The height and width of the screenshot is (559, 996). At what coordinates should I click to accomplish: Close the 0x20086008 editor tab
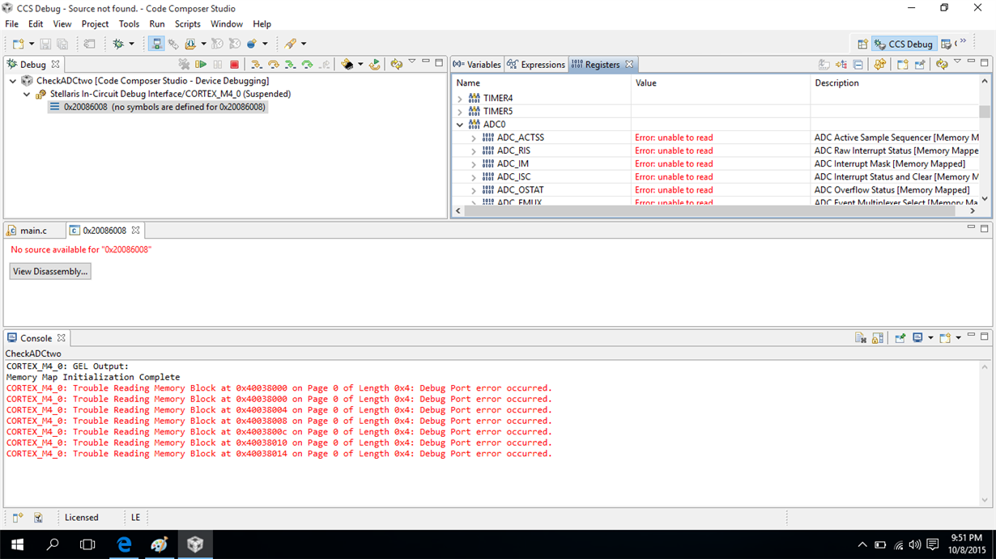pos(136,230)
